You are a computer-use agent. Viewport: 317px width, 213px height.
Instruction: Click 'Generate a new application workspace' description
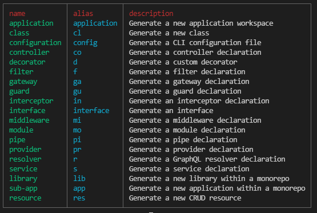[201, 23]
